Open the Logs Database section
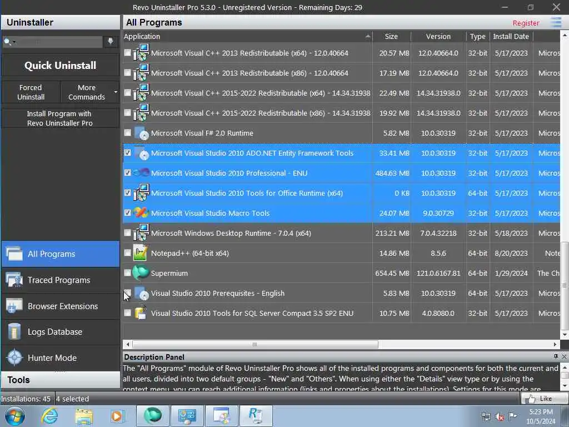Screen dimensions: 569x427 61,332
